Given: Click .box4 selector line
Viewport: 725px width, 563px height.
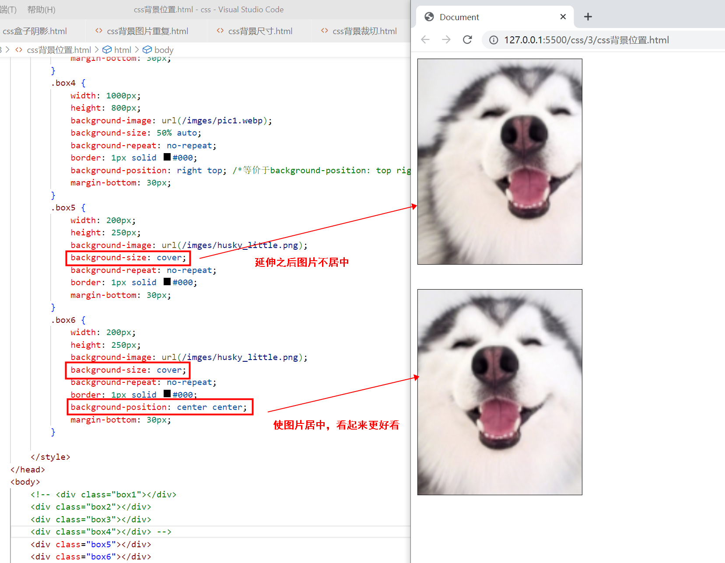Looking at the screenshot, I should pyautogui.click(x=68, y=83).
